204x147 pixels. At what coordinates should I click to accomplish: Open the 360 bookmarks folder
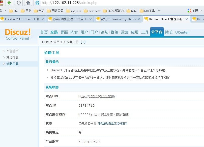click(x=14, y=11)
